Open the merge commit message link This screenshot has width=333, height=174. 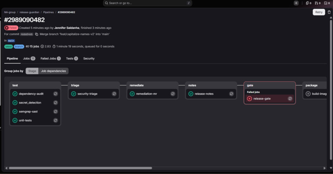pos(74,34)
